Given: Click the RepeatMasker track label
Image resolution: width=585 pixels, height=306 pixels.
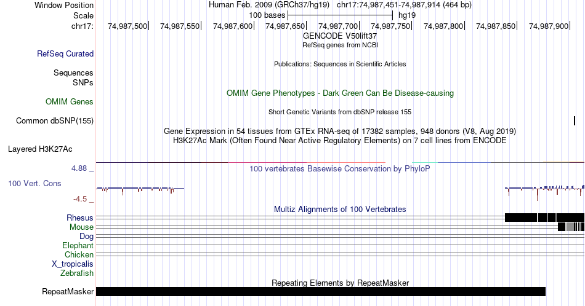Looking at the screenshot, I should point(68,291).
